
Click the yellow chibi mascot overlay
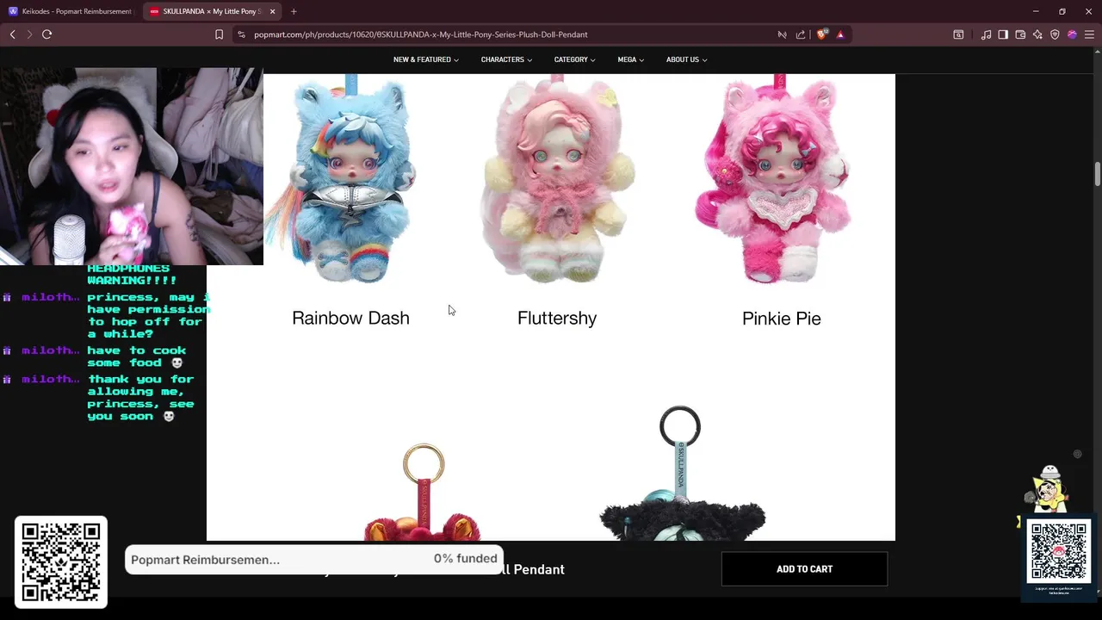(1048, 489)
